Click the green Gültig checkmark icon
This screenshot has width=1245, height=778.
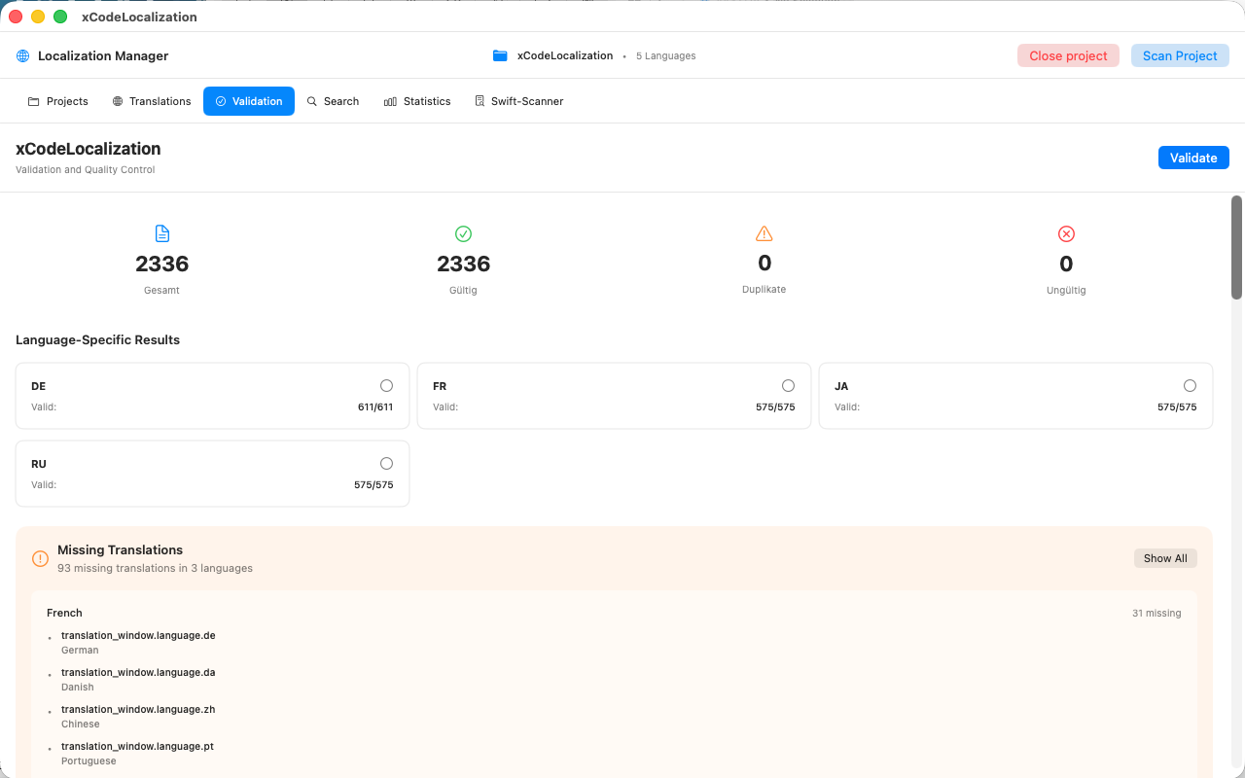(463, 233)
